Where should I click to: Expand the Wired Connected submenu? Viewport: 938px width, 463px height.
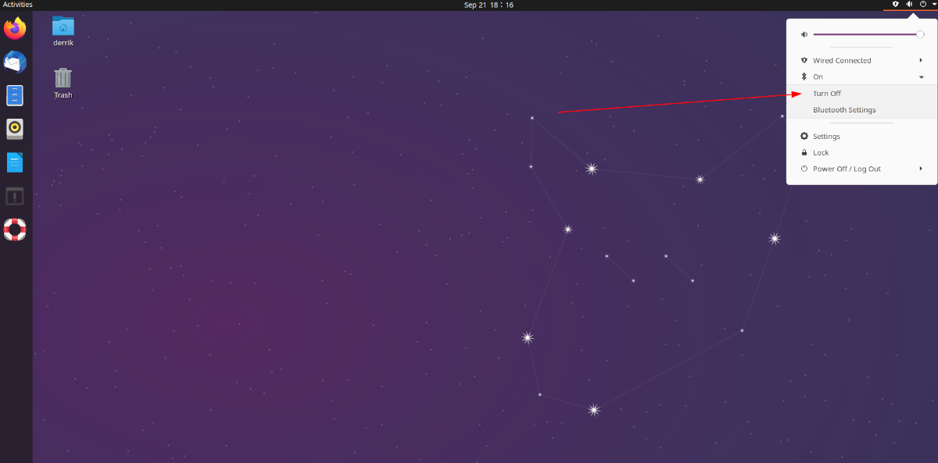tap(920, 60)
